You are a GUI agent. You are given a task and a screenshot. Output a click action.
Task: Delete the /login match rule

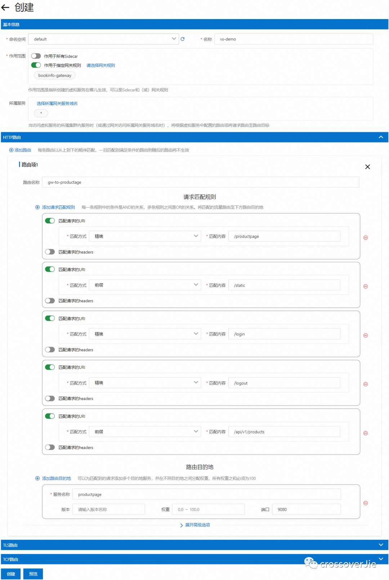click(x=366, y=335)
